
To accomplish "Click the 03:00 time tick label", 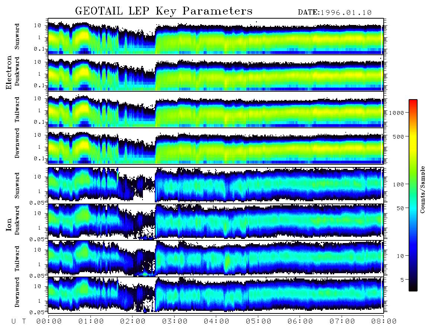I will pyautogui.click(x=175, y=322).
